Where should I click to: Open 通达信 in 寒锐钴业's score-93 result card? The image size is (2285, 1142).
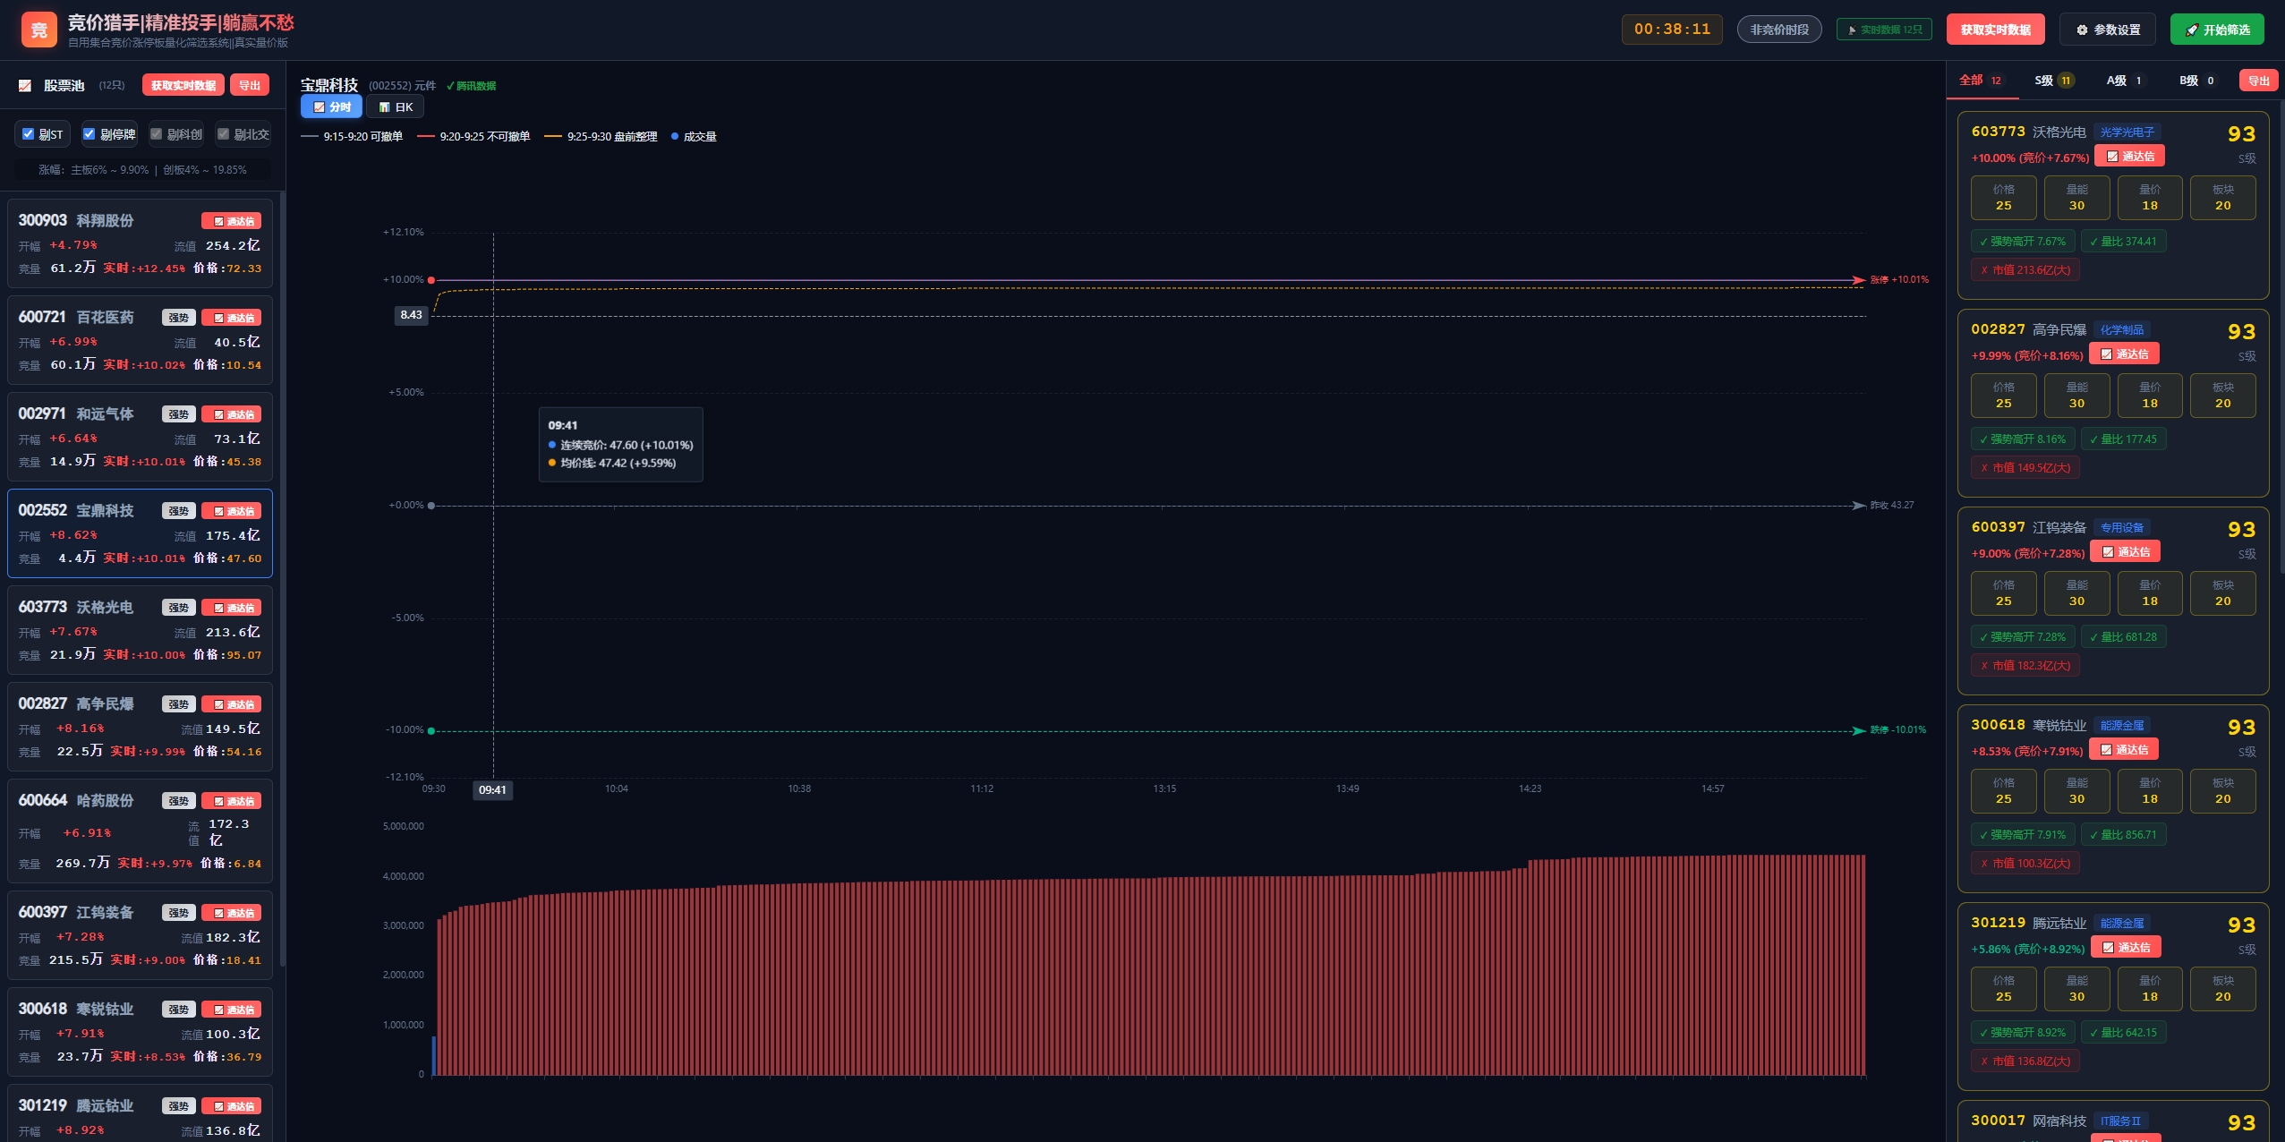[2124, 749]
